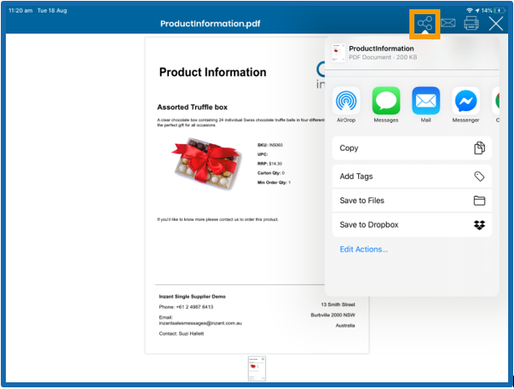This screenshot has height=389, width=514.
Task: Tap the email envelope icon in header
Action: point(448,23)
